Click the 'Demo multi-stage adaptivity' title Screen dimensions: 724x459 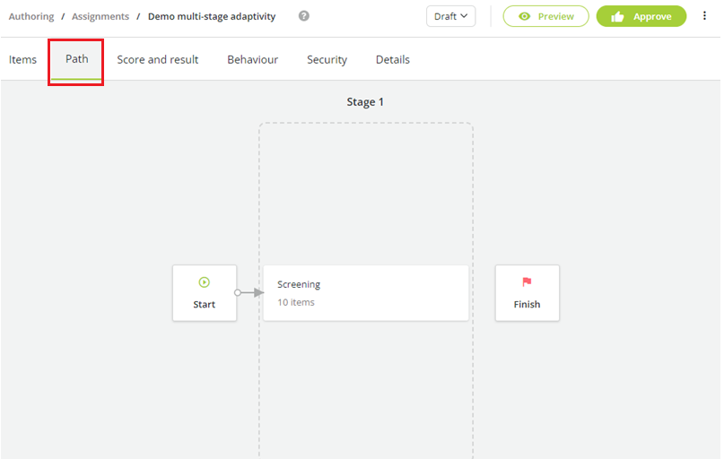212,17
